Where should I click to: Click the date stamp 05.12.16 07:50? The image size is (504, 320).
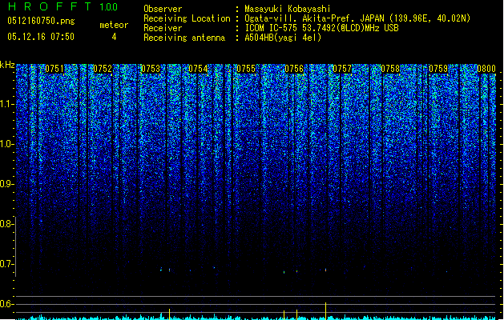point(41,37)
